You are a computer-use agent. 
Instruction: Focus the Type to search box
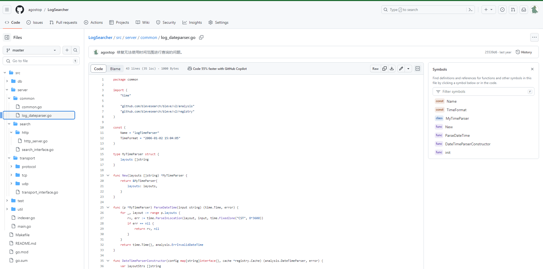[x=424, y=10]
